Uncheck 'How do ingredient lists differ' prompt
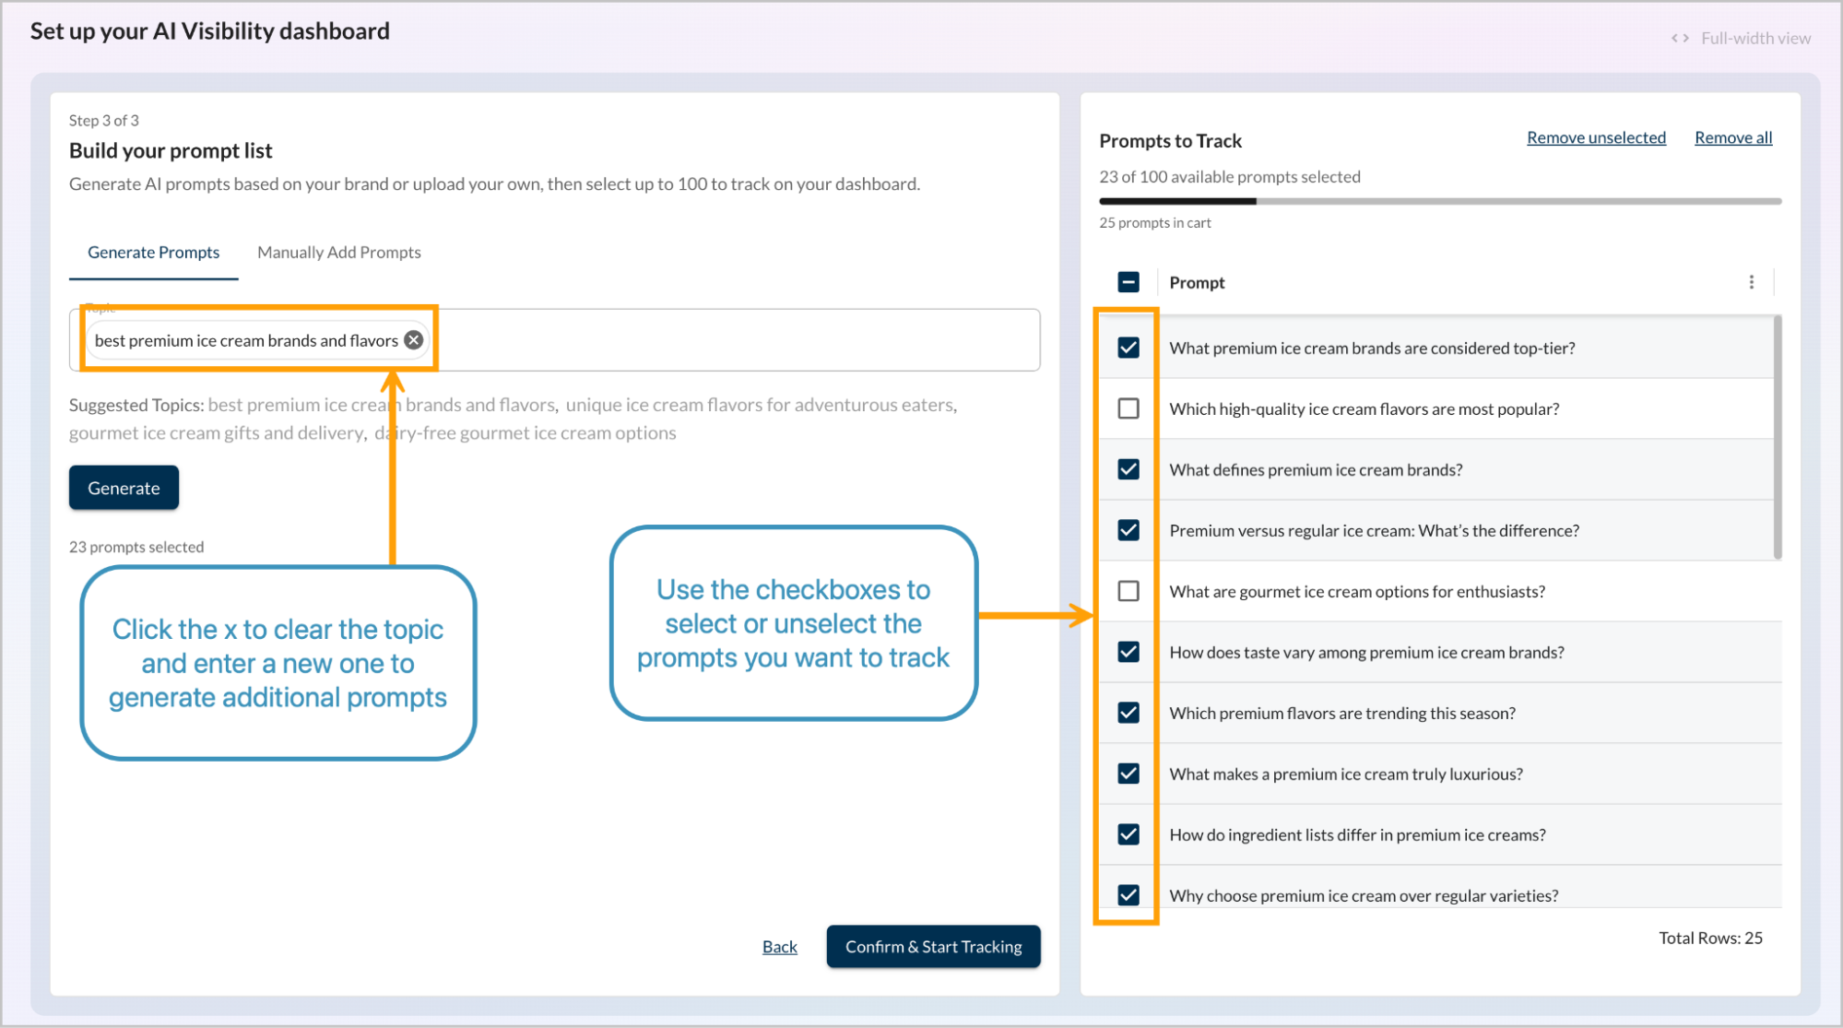 [x=1128, y=834]
